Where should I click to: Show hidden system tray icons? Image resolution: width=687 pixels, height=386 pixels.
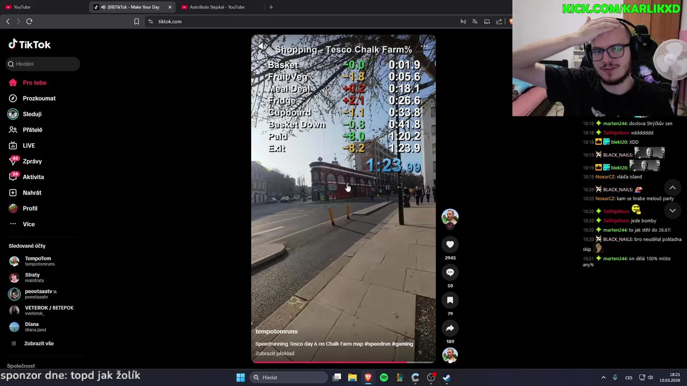coord(603,377)
